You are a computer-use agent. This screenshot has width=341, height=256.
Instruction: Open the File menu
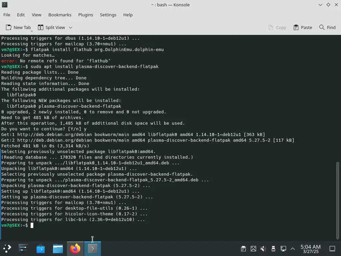pyautogui.click(x=7, y=15)
